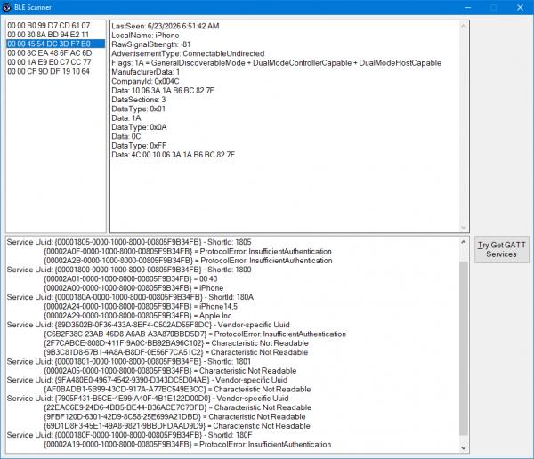The height and width of the screenshot is (459, 534).
Task: Click characteristic 69D1D8F3 Not Readable line
Action: tap(177, 426)
